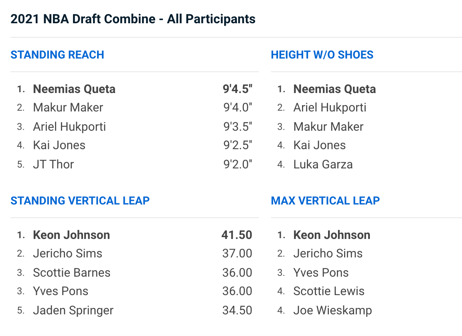Select Ariel Hukporti in Standing Reach list

tap(69, 127)
